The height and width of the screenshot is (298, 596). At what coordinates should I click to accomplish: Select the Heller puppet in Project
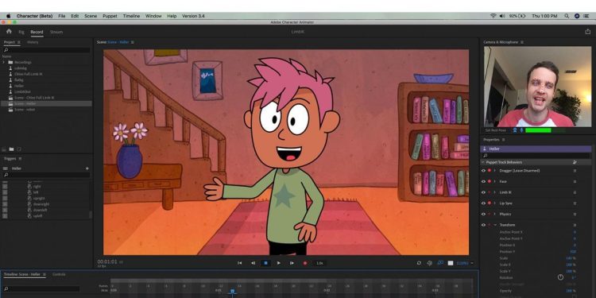[x=19, y=86]
